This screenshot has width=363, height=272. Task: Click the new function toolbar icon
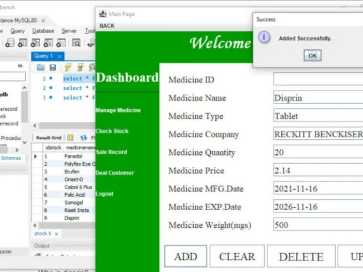[x=61, y=43]
